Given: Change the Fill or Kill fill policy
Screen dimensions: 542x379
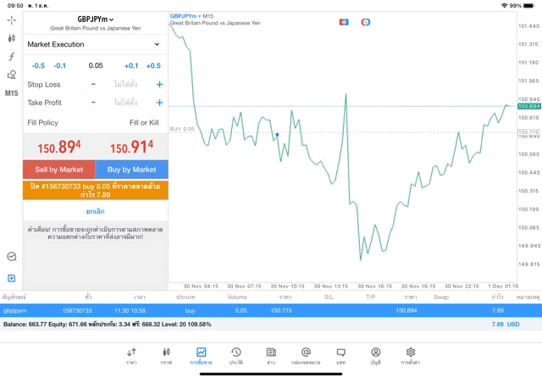Looking at the screenshot, I should (x=144, y=123).
